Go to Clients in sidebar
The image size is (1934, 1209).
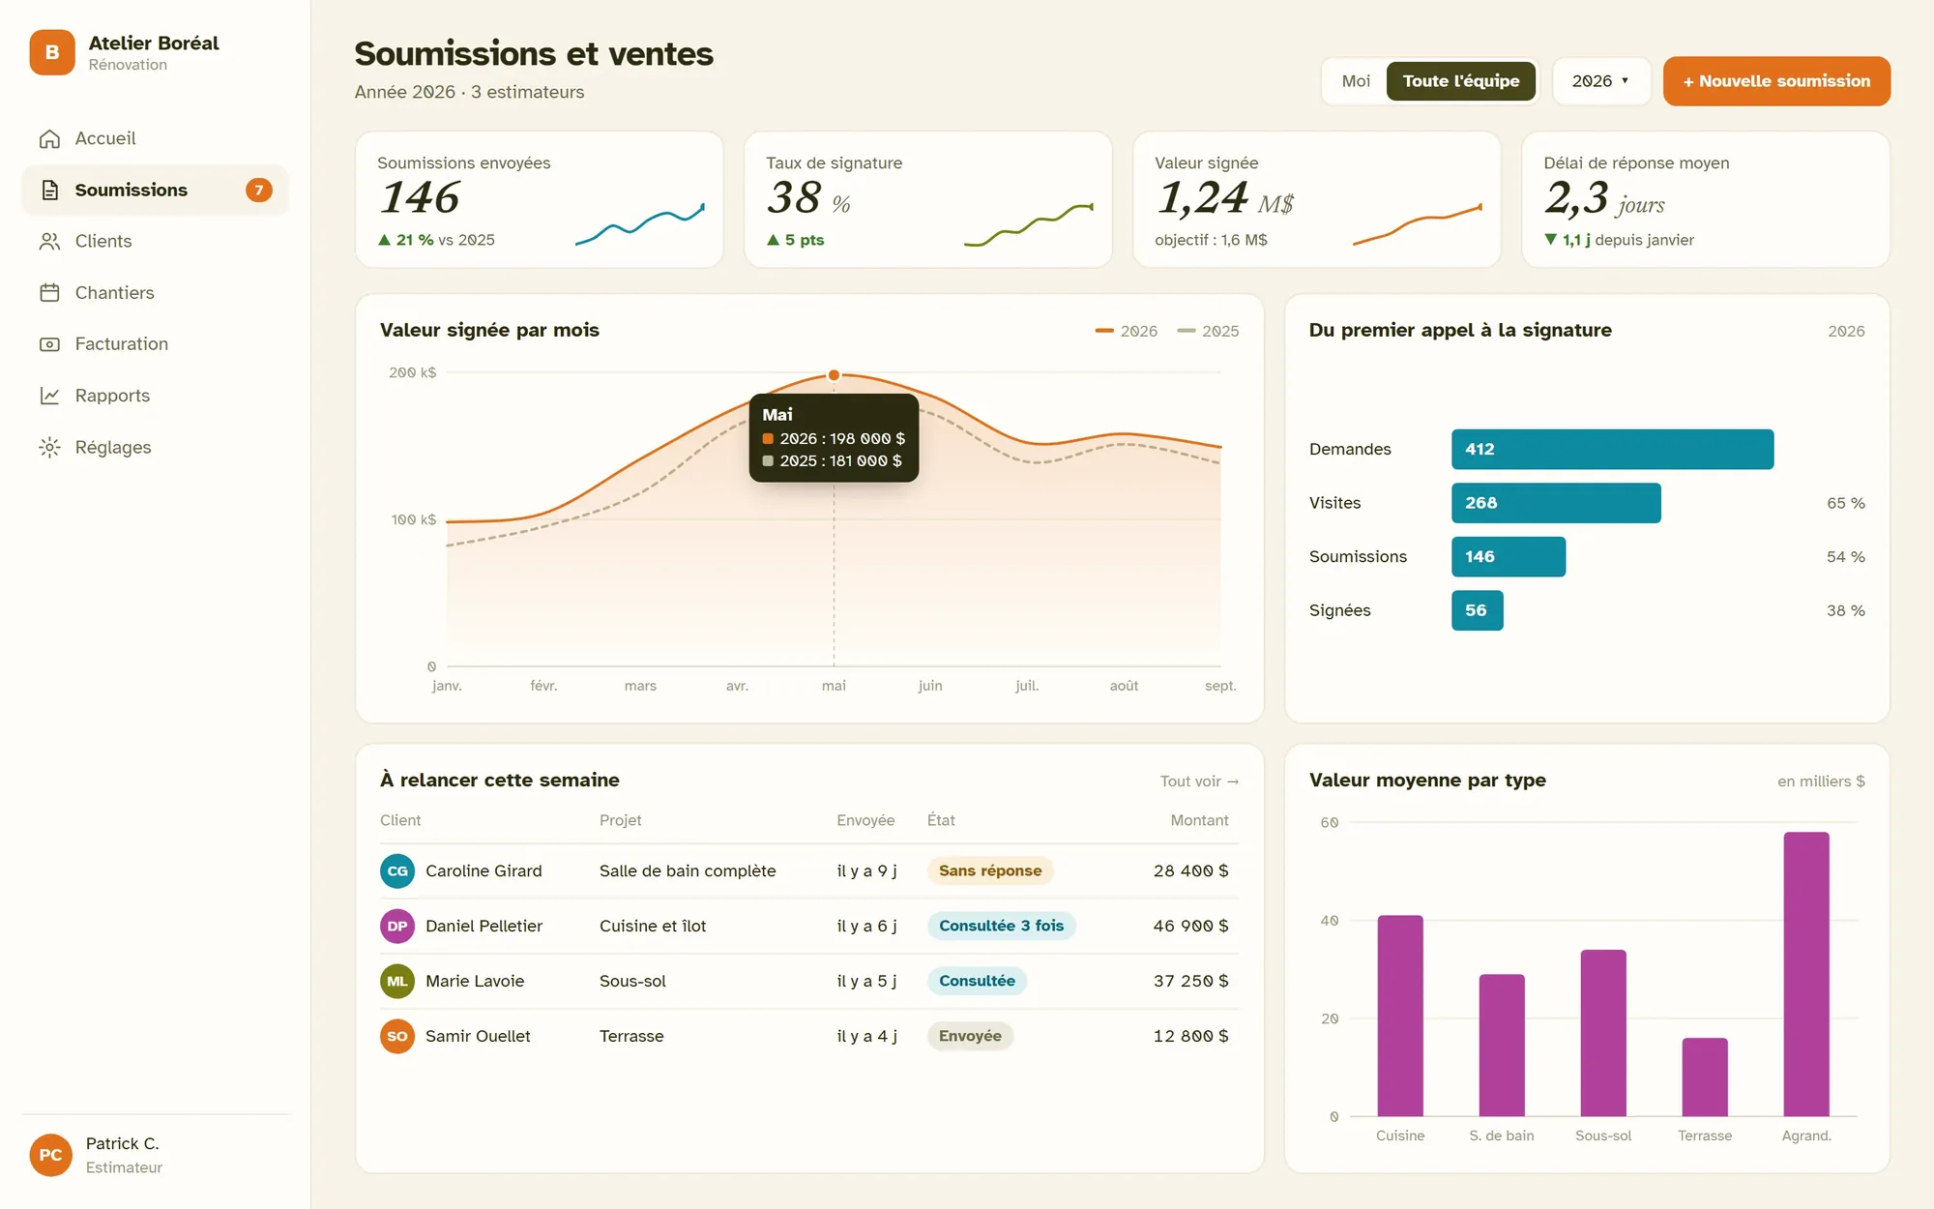pos(155,241)
